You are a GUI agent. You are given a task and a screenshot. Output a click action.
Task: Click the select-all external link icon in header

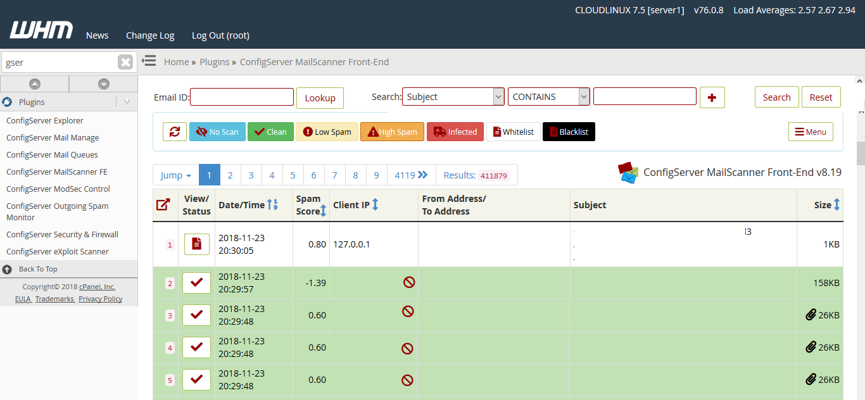point(163,204)
